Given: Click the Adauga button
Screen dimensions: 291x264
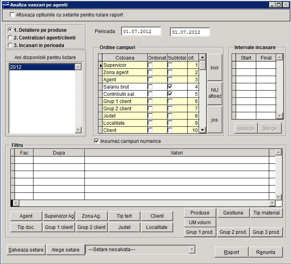Looking at the screenshot, I should (246, 128).
